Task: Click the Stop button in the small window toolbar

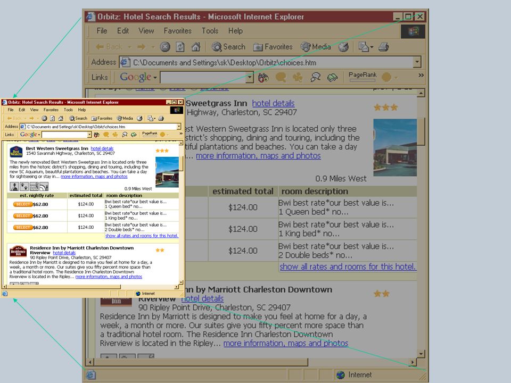Action: click(44, 118)
